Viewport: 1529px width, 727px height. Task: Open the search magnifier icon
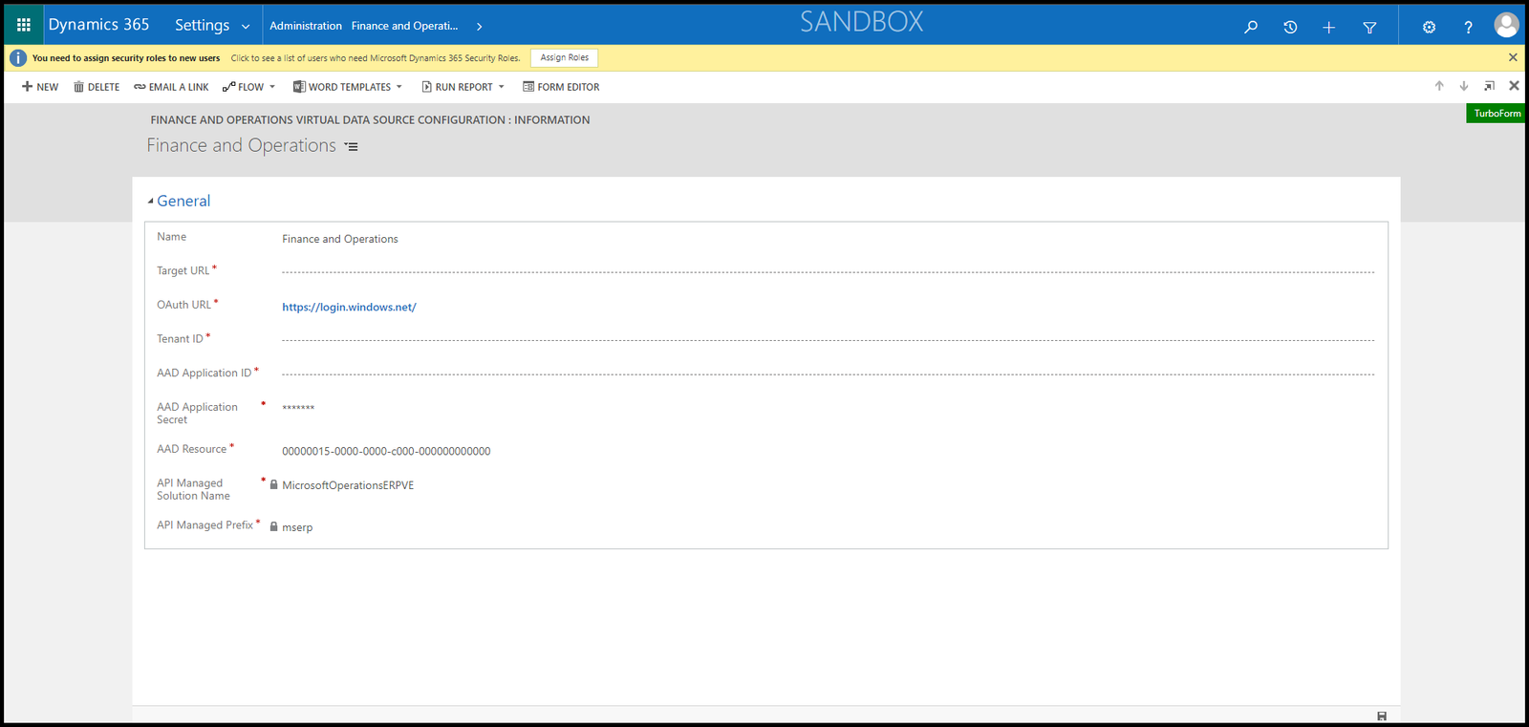[x=1251, y=27]
